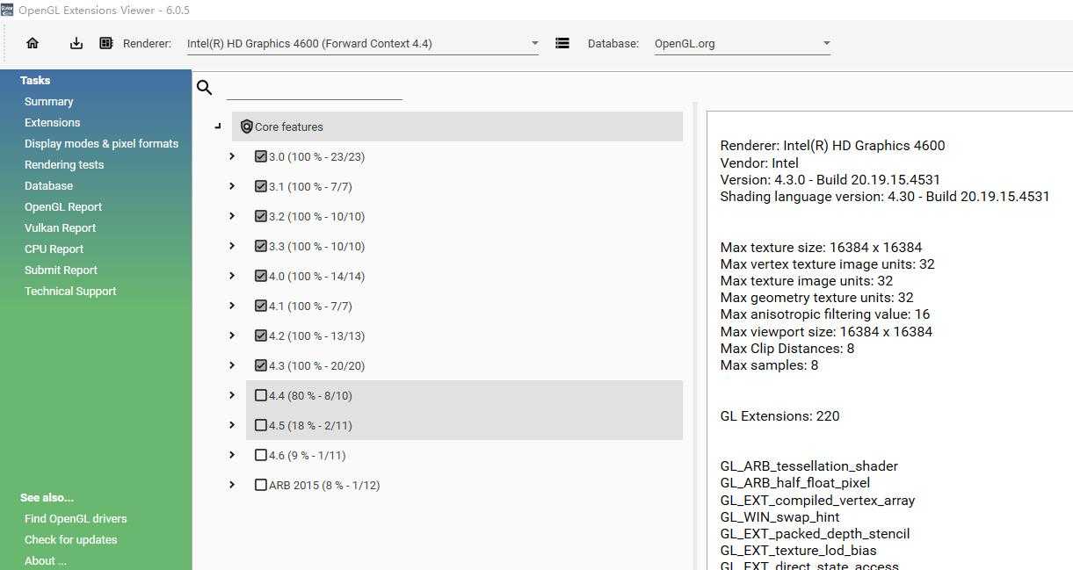Screen dimensions: 1073x570
Task: Expand the 3.2 version row
Action: click(232, 216)
